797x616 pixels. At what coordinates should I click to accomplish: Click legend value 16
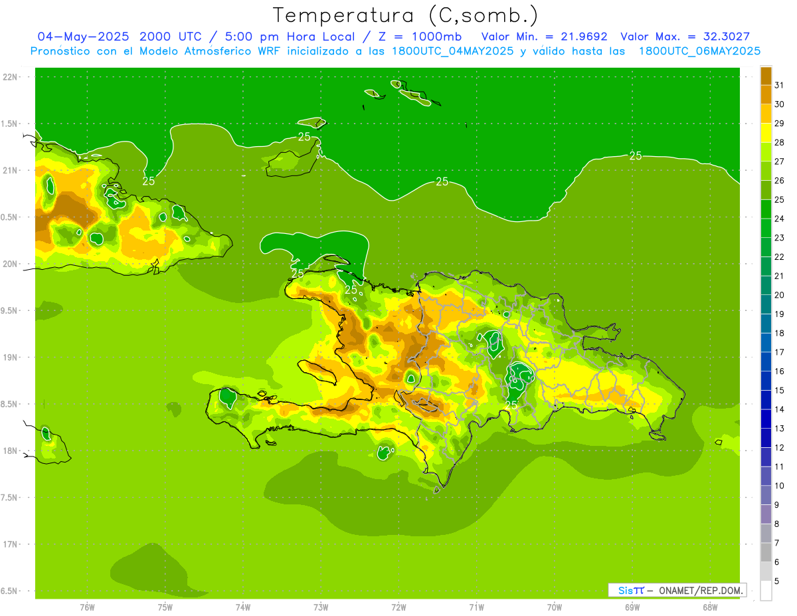(x=780, y=371)
